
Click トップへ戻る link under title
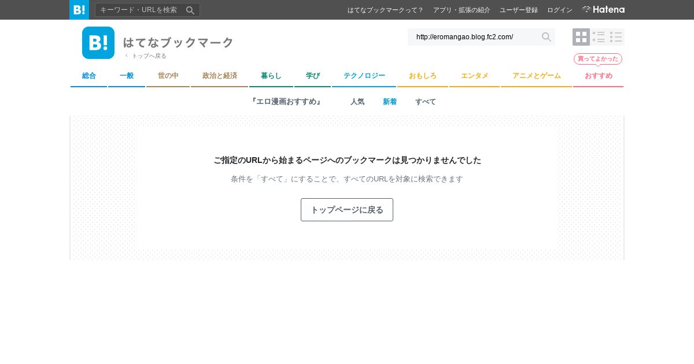(146, 56)
